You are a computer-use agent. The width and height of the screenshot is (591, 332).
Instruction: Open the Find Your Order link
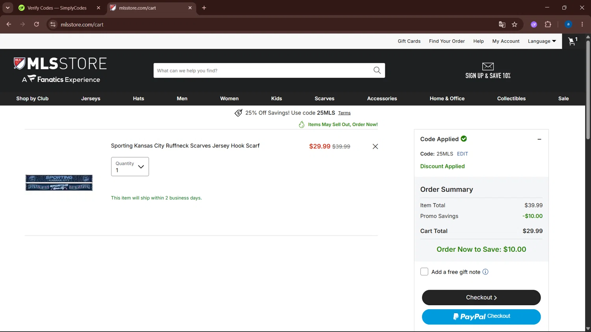coord(447,41)
